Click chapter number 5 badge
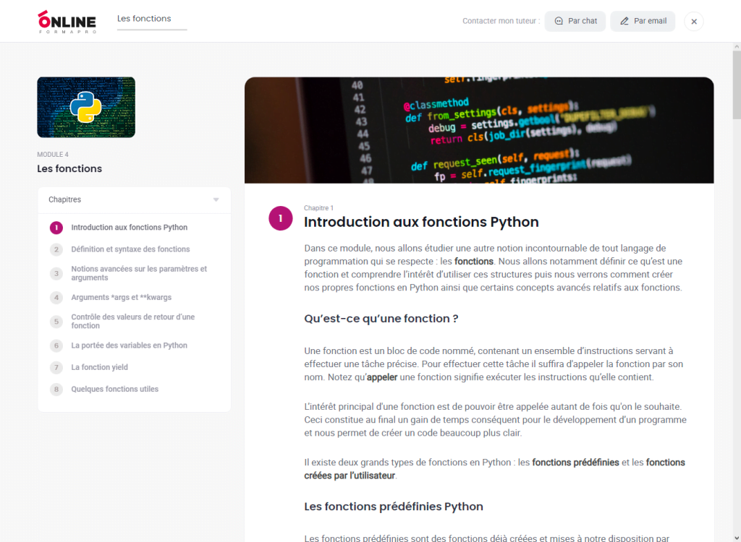 click(56, 322)
